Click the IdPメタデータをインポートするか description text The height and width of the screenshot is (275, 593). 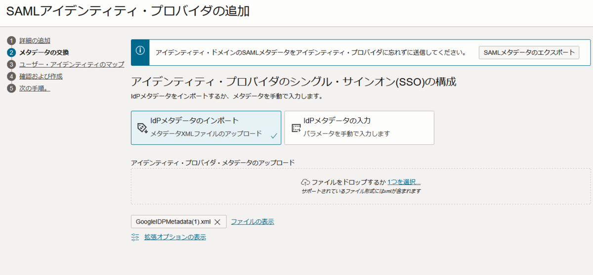227,96
